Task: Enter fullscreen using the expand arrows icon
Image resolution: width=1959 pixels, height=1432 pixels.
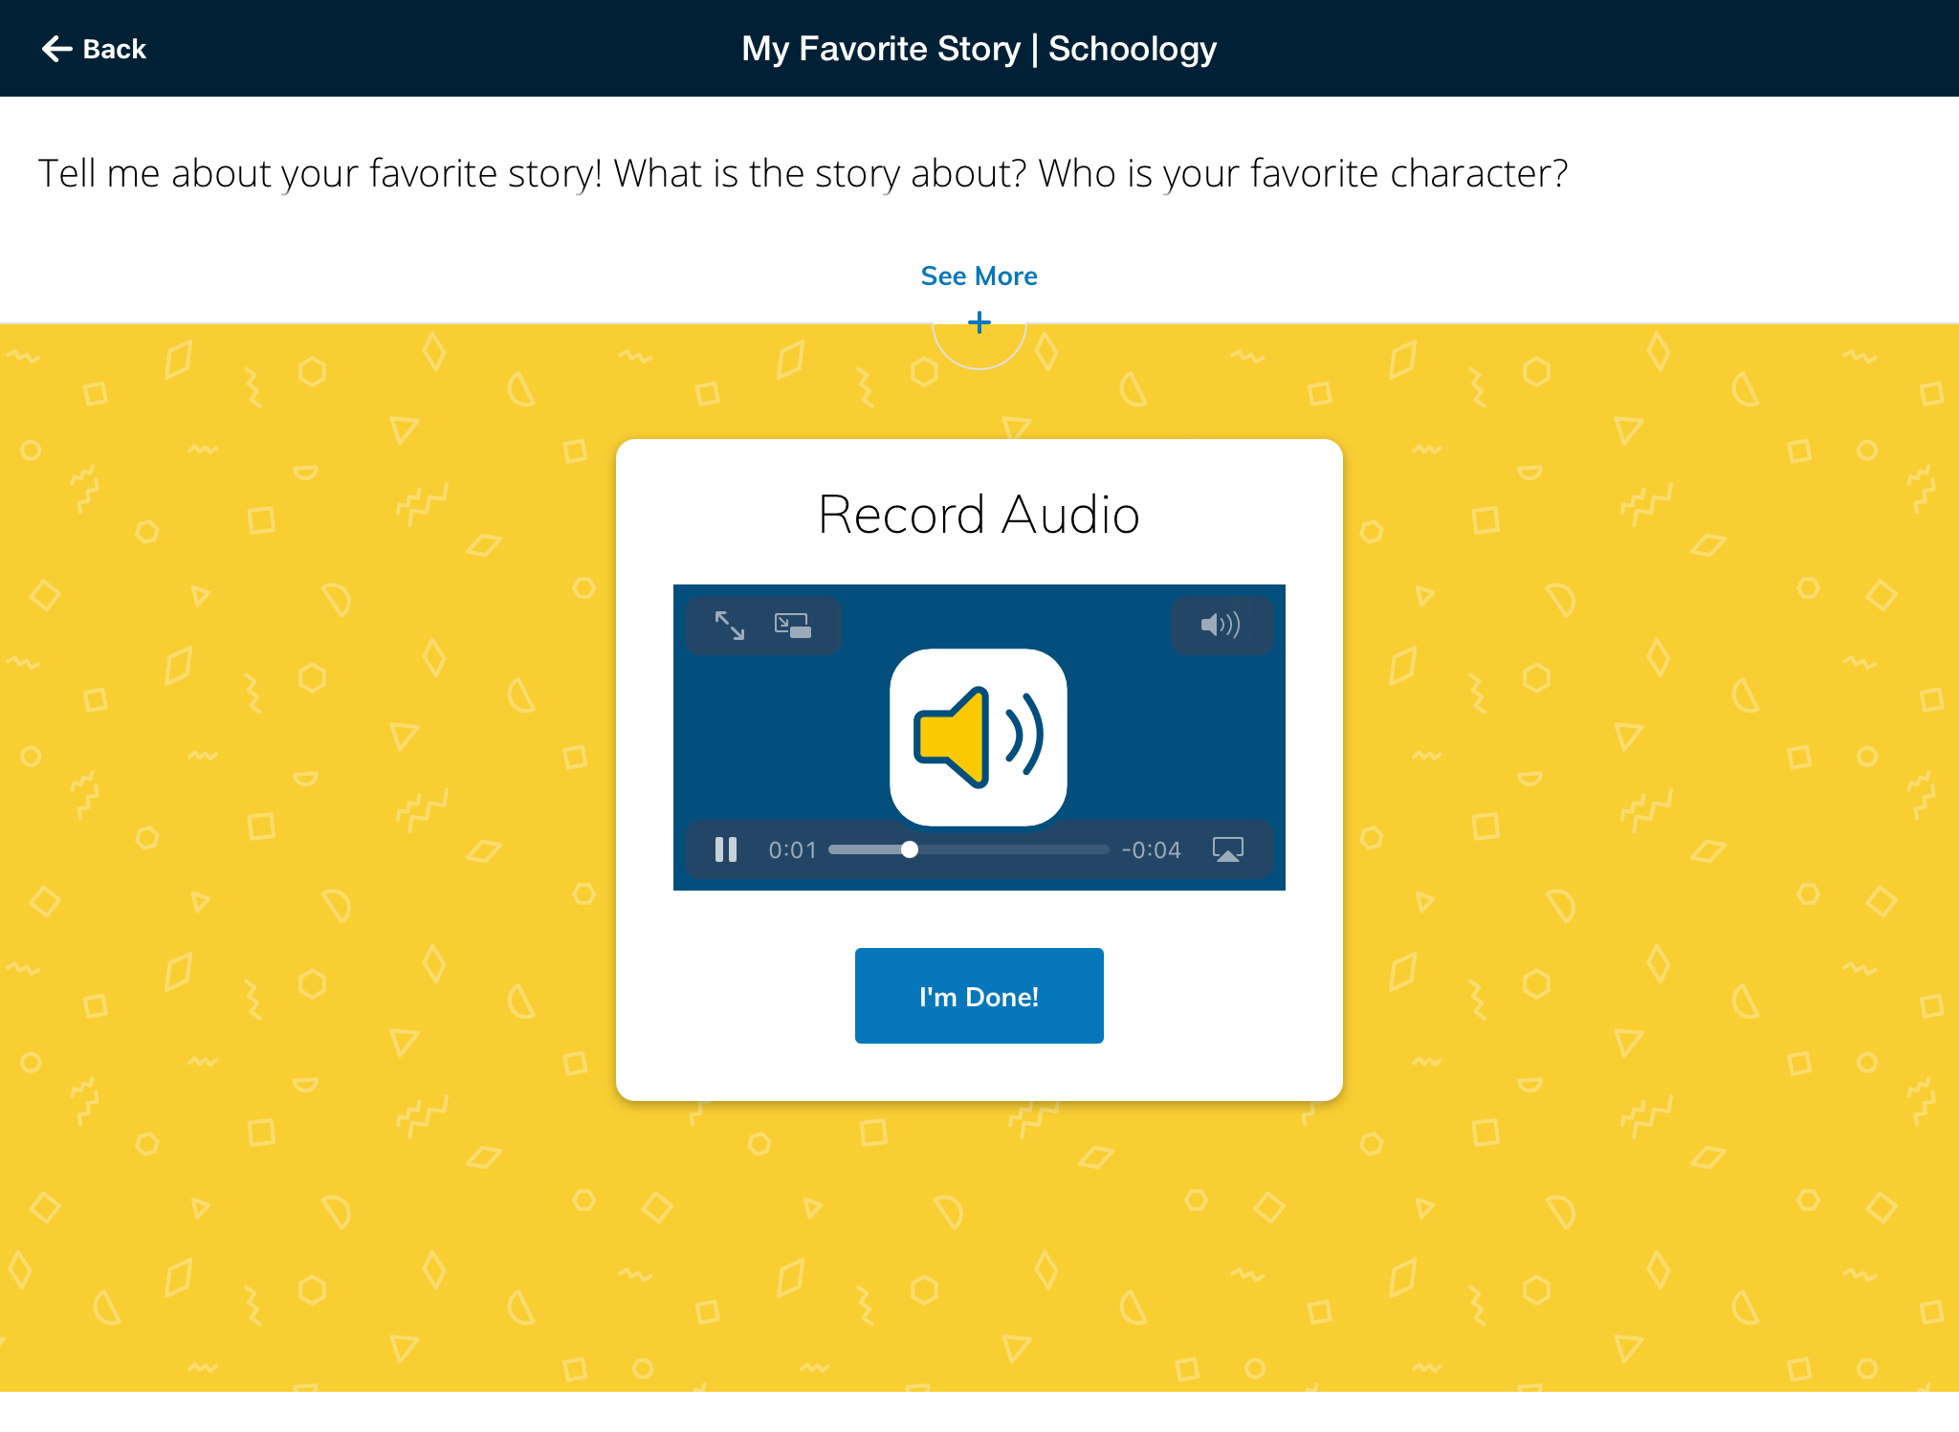Action: pos(730,626)
